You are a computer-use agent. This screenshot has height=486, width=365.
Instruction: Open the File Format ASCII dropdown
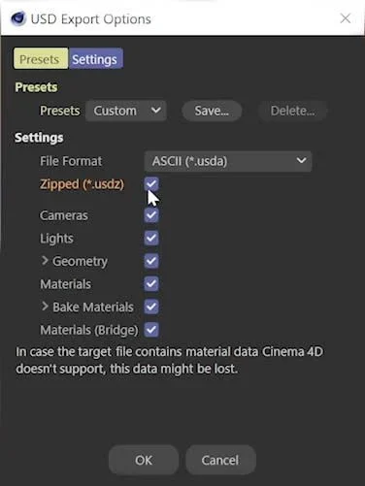point(228,161)
